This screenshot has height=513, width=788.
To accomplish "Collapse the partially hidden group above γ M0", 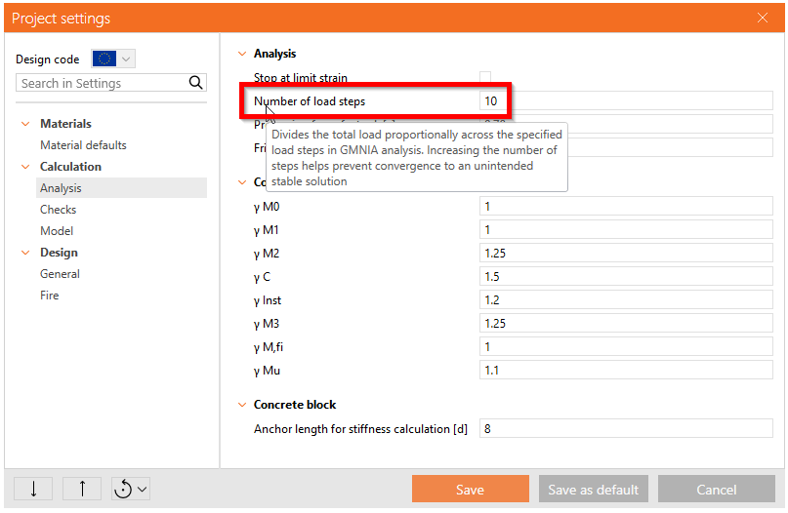I will pyautogui.click(x=242, y=182).
